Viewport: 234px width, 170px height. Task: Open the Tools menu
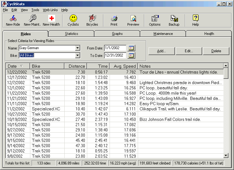point(35,10)
